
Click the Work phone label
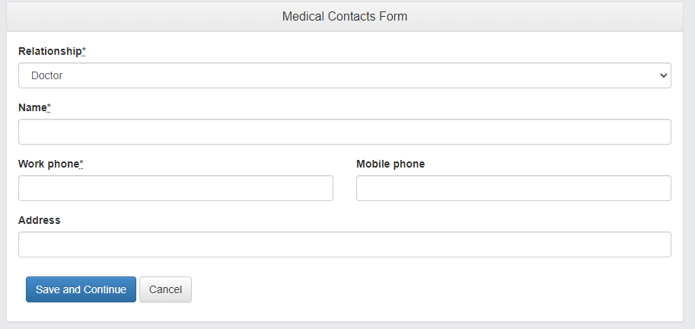coord(48,164)
